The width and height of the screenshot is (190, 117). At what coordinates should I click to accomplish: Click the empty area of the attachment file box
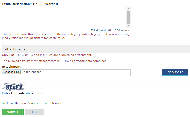pyautogui.click(x=85, y=73)
